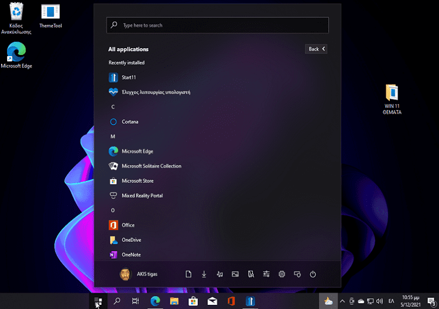This screenshot has height=309, width=439.
Task: Open OneDrive from the applications list
Action: 125,240
